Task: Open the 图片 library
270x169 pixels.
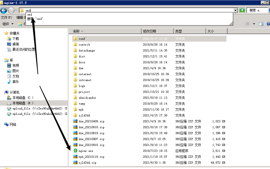Action: (13, 71)
